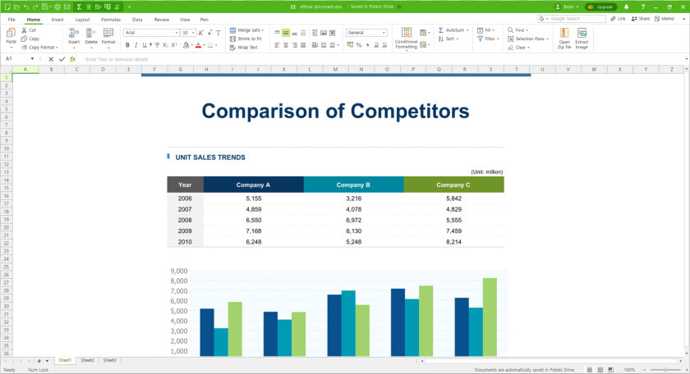This screenshot has height=374, width=690.
Task: Click the Cut scissors icon
Action: (24, 30)
